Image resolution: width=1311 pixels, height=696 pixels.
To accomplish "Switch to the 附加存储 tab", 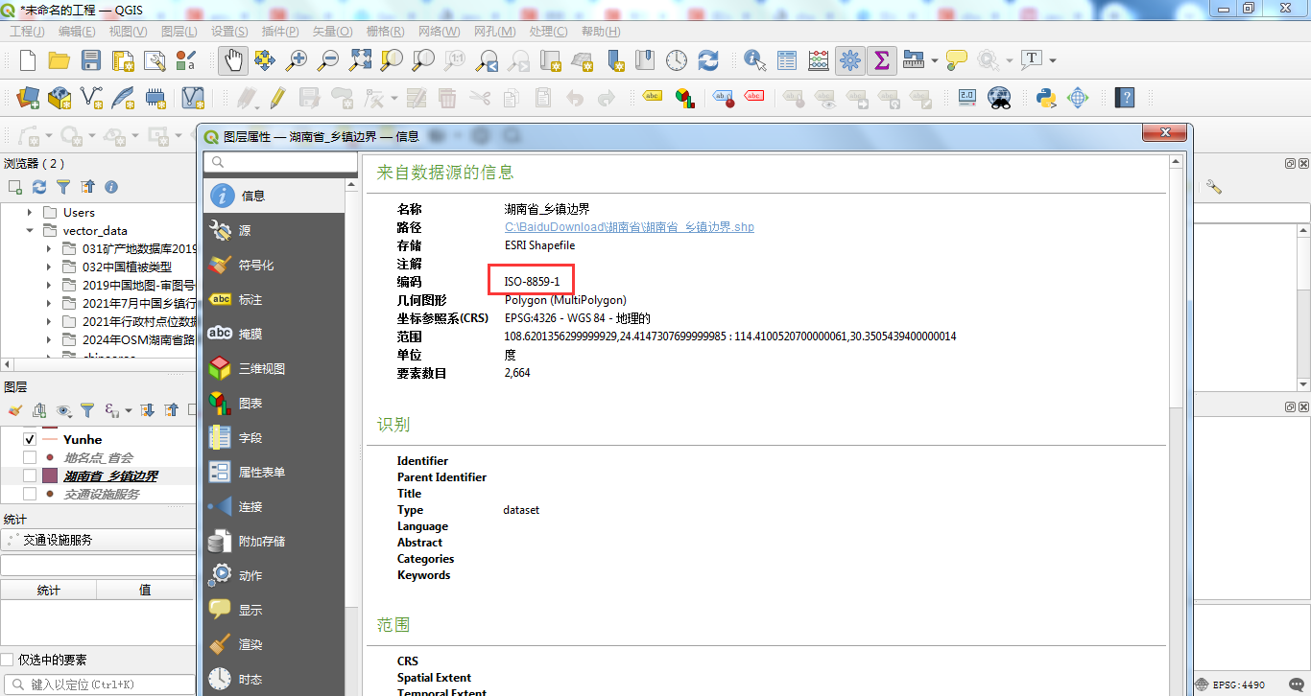I will [x=274, y=541].
